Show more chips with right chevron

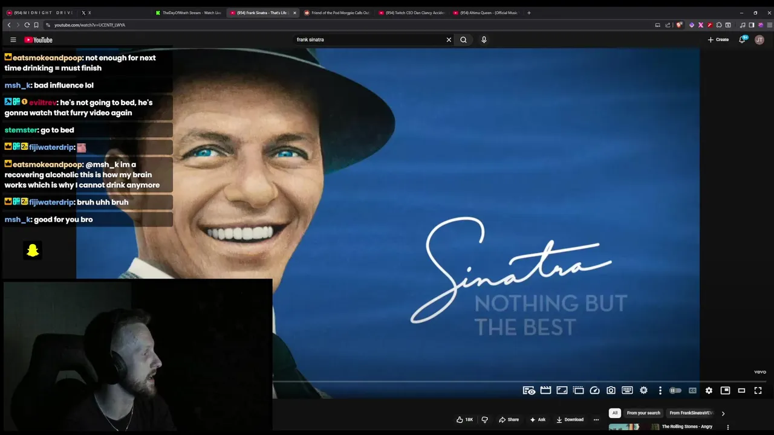coord(723,413)
